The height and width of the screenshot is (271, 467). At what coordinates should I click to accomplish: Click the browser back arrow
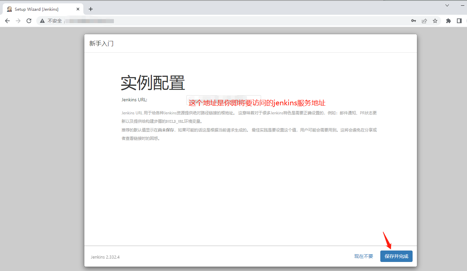7,21
